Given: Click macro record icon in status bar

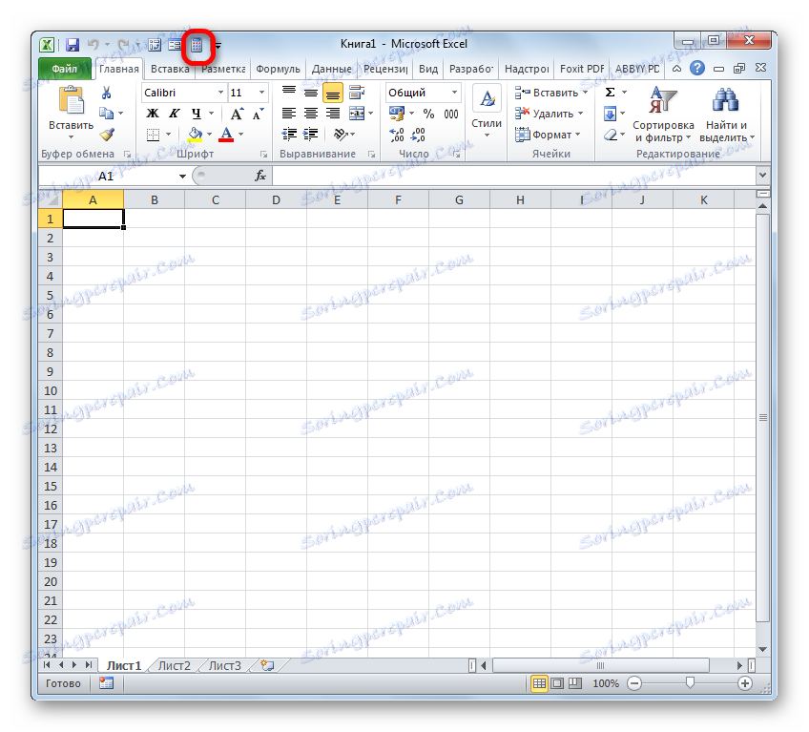Looking at the screenshot, I should (106, 683).
